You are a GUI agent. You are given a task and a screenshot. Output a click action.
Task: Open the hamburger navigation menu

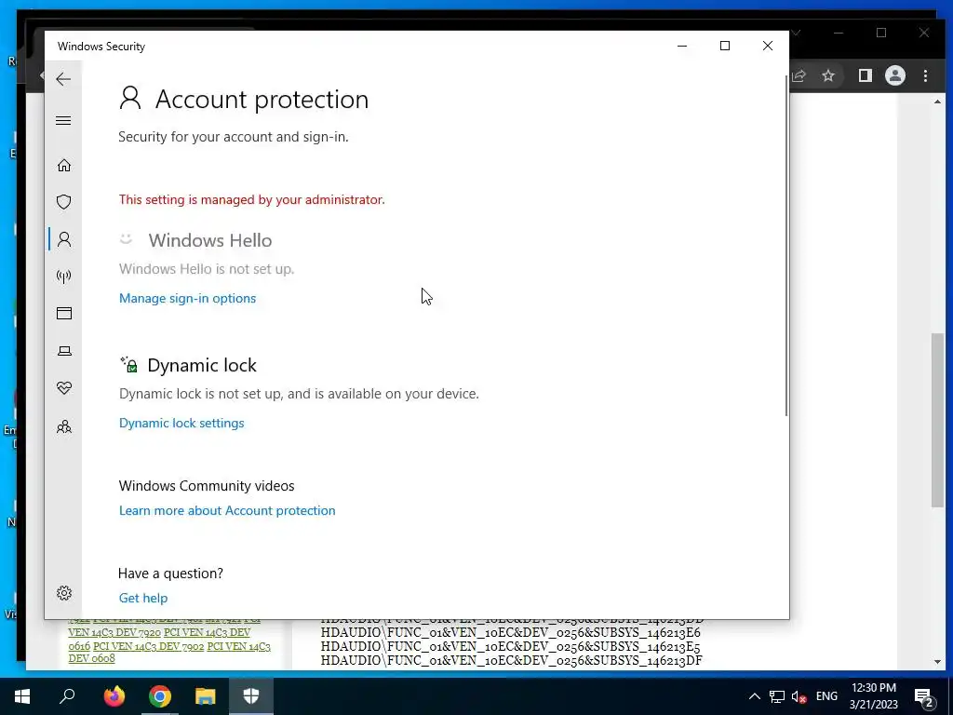pyautogui.click(x=63, y=120)
